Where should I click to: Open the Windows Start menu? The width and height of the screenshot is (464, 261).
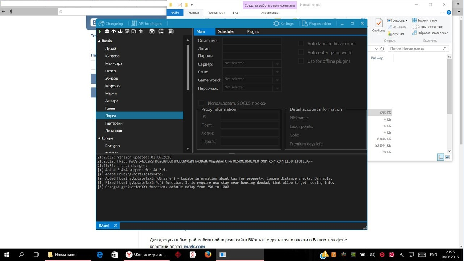pyautogui.click(x=7, y=255)
